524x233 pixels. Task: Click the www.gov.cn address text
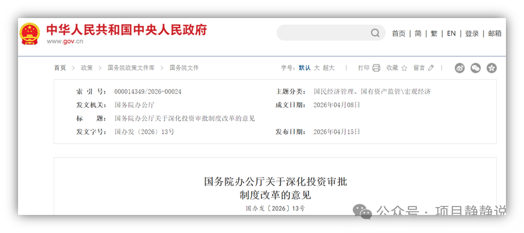pos(65,41)
